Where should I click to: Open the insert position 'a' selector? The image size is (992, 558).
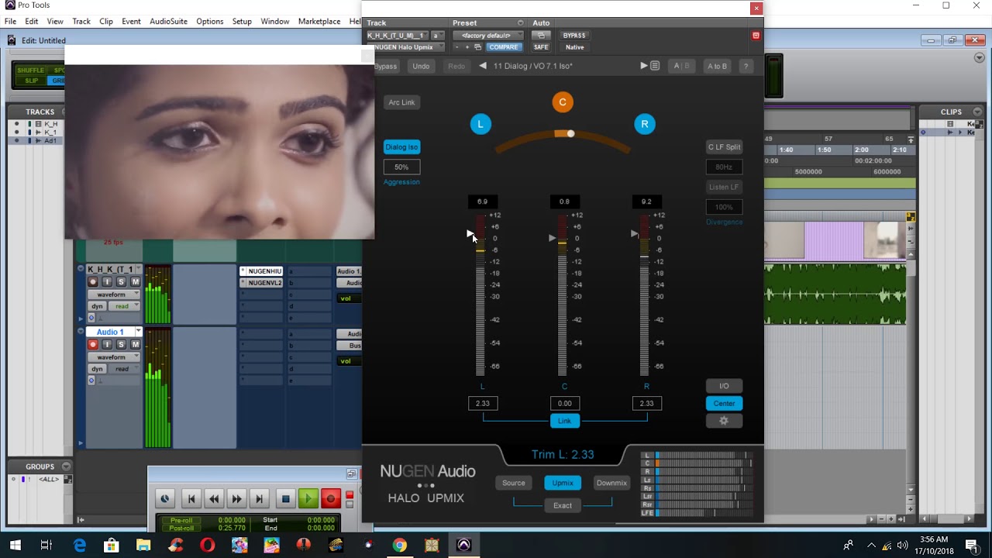(438, 36)
